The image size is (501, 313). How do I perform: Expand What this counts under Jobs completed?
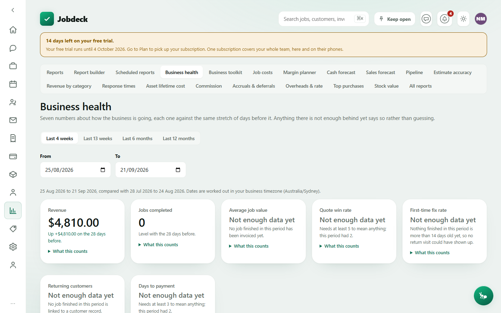158,244
